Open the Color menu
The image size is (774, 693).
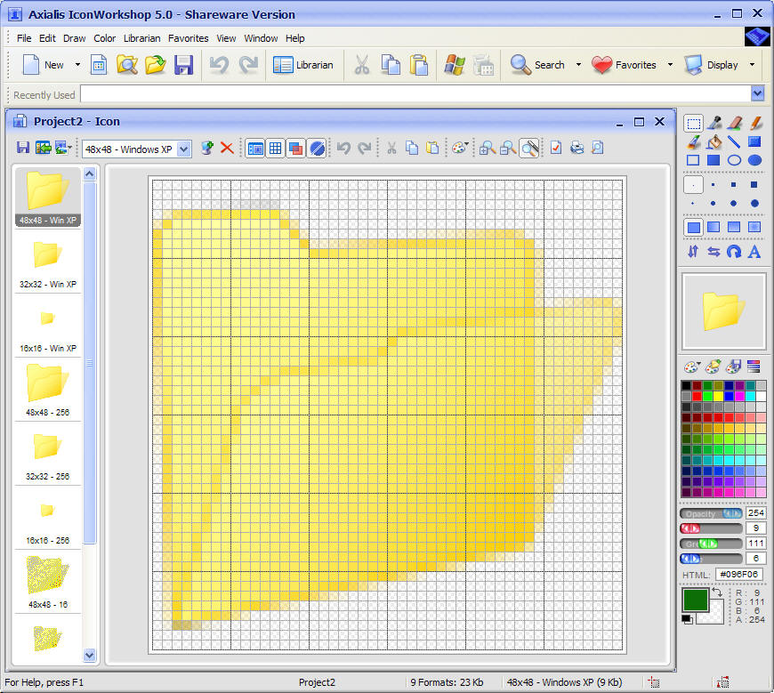point(104,38)
